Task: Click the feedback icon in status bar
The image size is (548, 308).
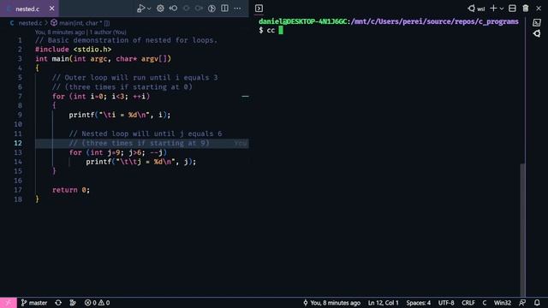Action: (522, 303)
